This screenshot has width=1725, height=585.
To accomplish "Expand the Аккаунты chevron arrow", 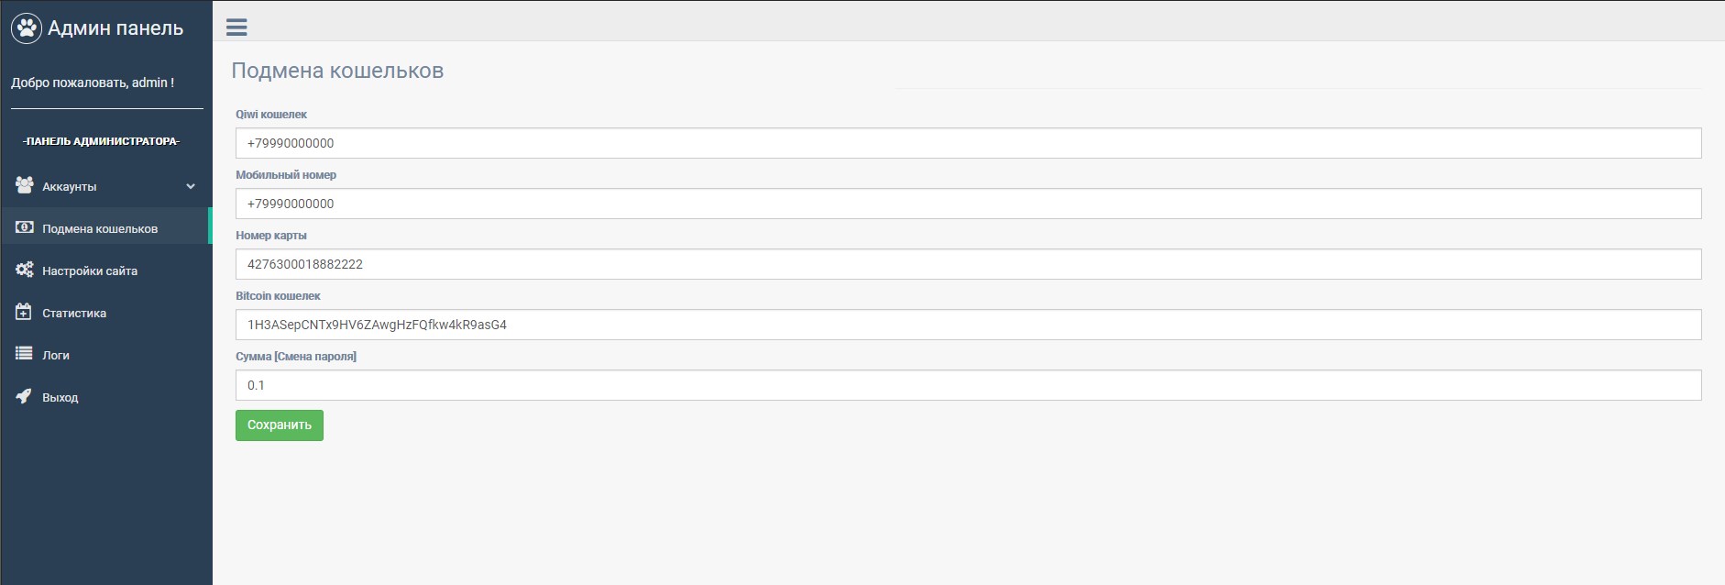I will tap(191, 186).
